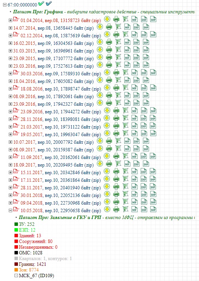Screen dimensions: 199x281
Task: Select the МСК_67 (ID109) coordinate system marker
Action: [x=16, y=275]
